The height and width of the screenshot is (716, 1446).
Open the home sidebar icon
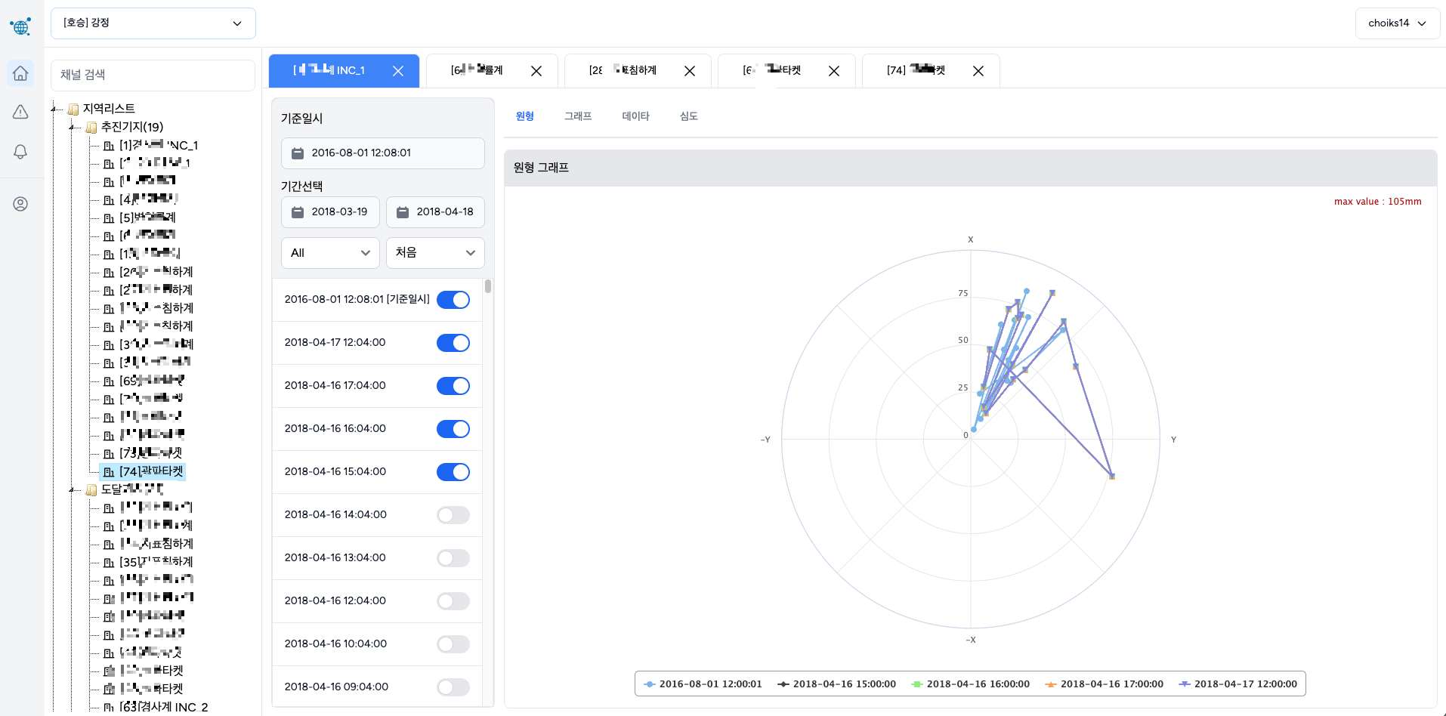[20, 73]
